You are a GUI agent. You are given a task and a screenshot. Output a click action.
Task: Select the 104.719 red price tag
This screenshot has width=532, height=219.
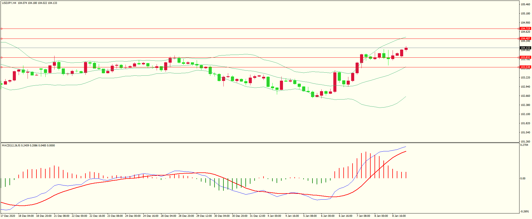click(525, 29)
